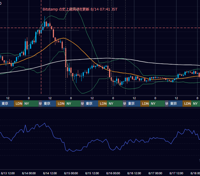Image resolution: width=200 pixels, height=176 pixels.
Task: Click the LDN session block on 8/16
Action: (145, 104)
